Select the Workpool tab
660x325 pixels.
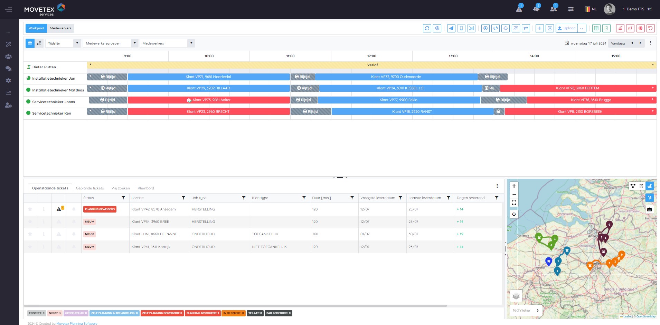coord(36,28)
